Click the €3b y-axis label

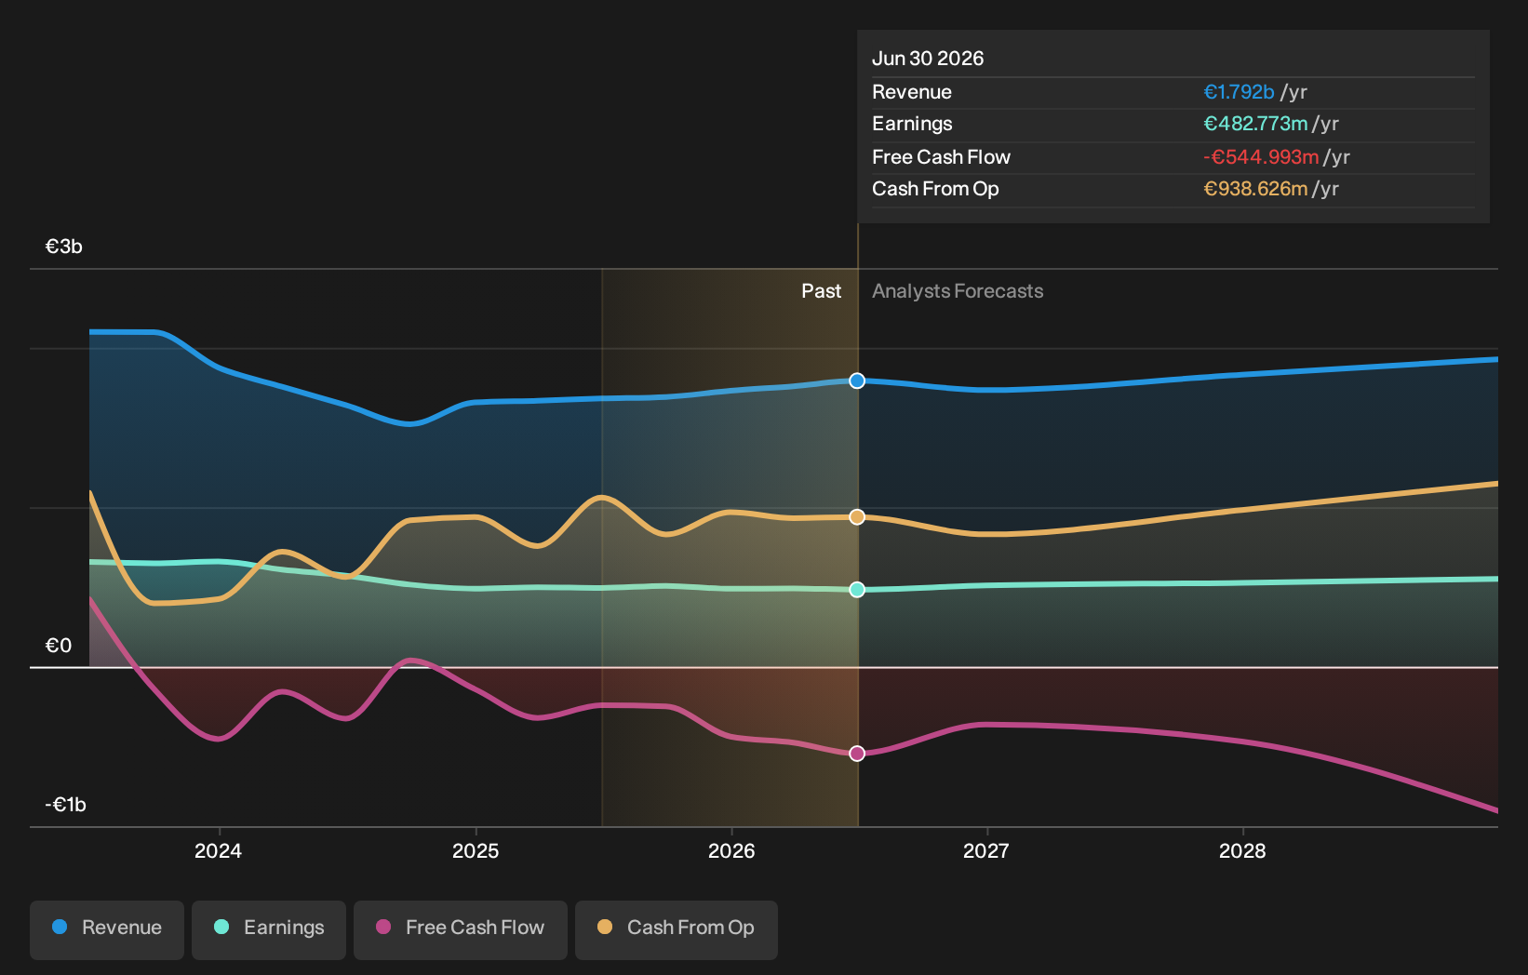[64, 247]
